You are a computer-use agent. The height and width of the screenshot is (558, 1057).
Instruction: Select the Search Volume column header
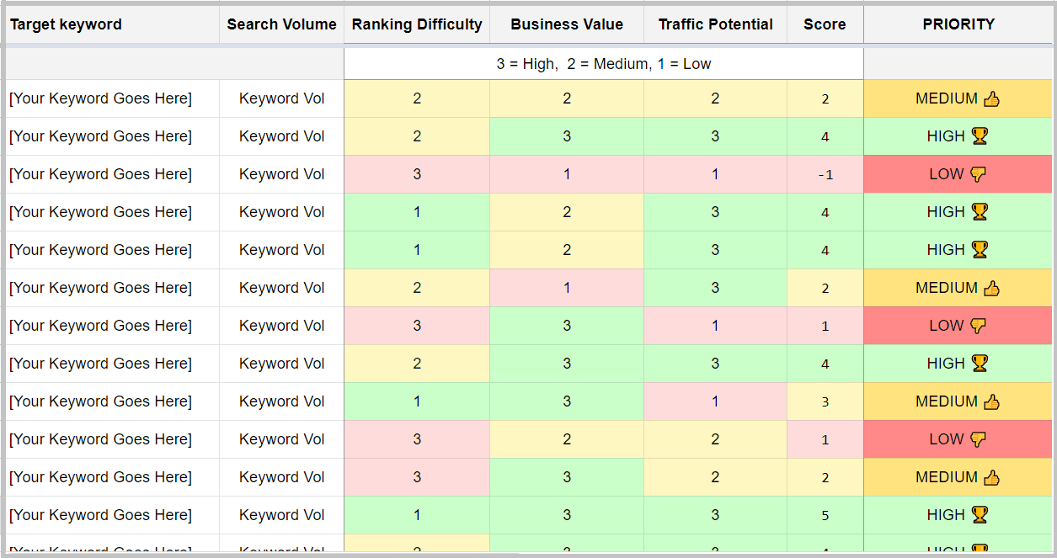click(282, 24)
